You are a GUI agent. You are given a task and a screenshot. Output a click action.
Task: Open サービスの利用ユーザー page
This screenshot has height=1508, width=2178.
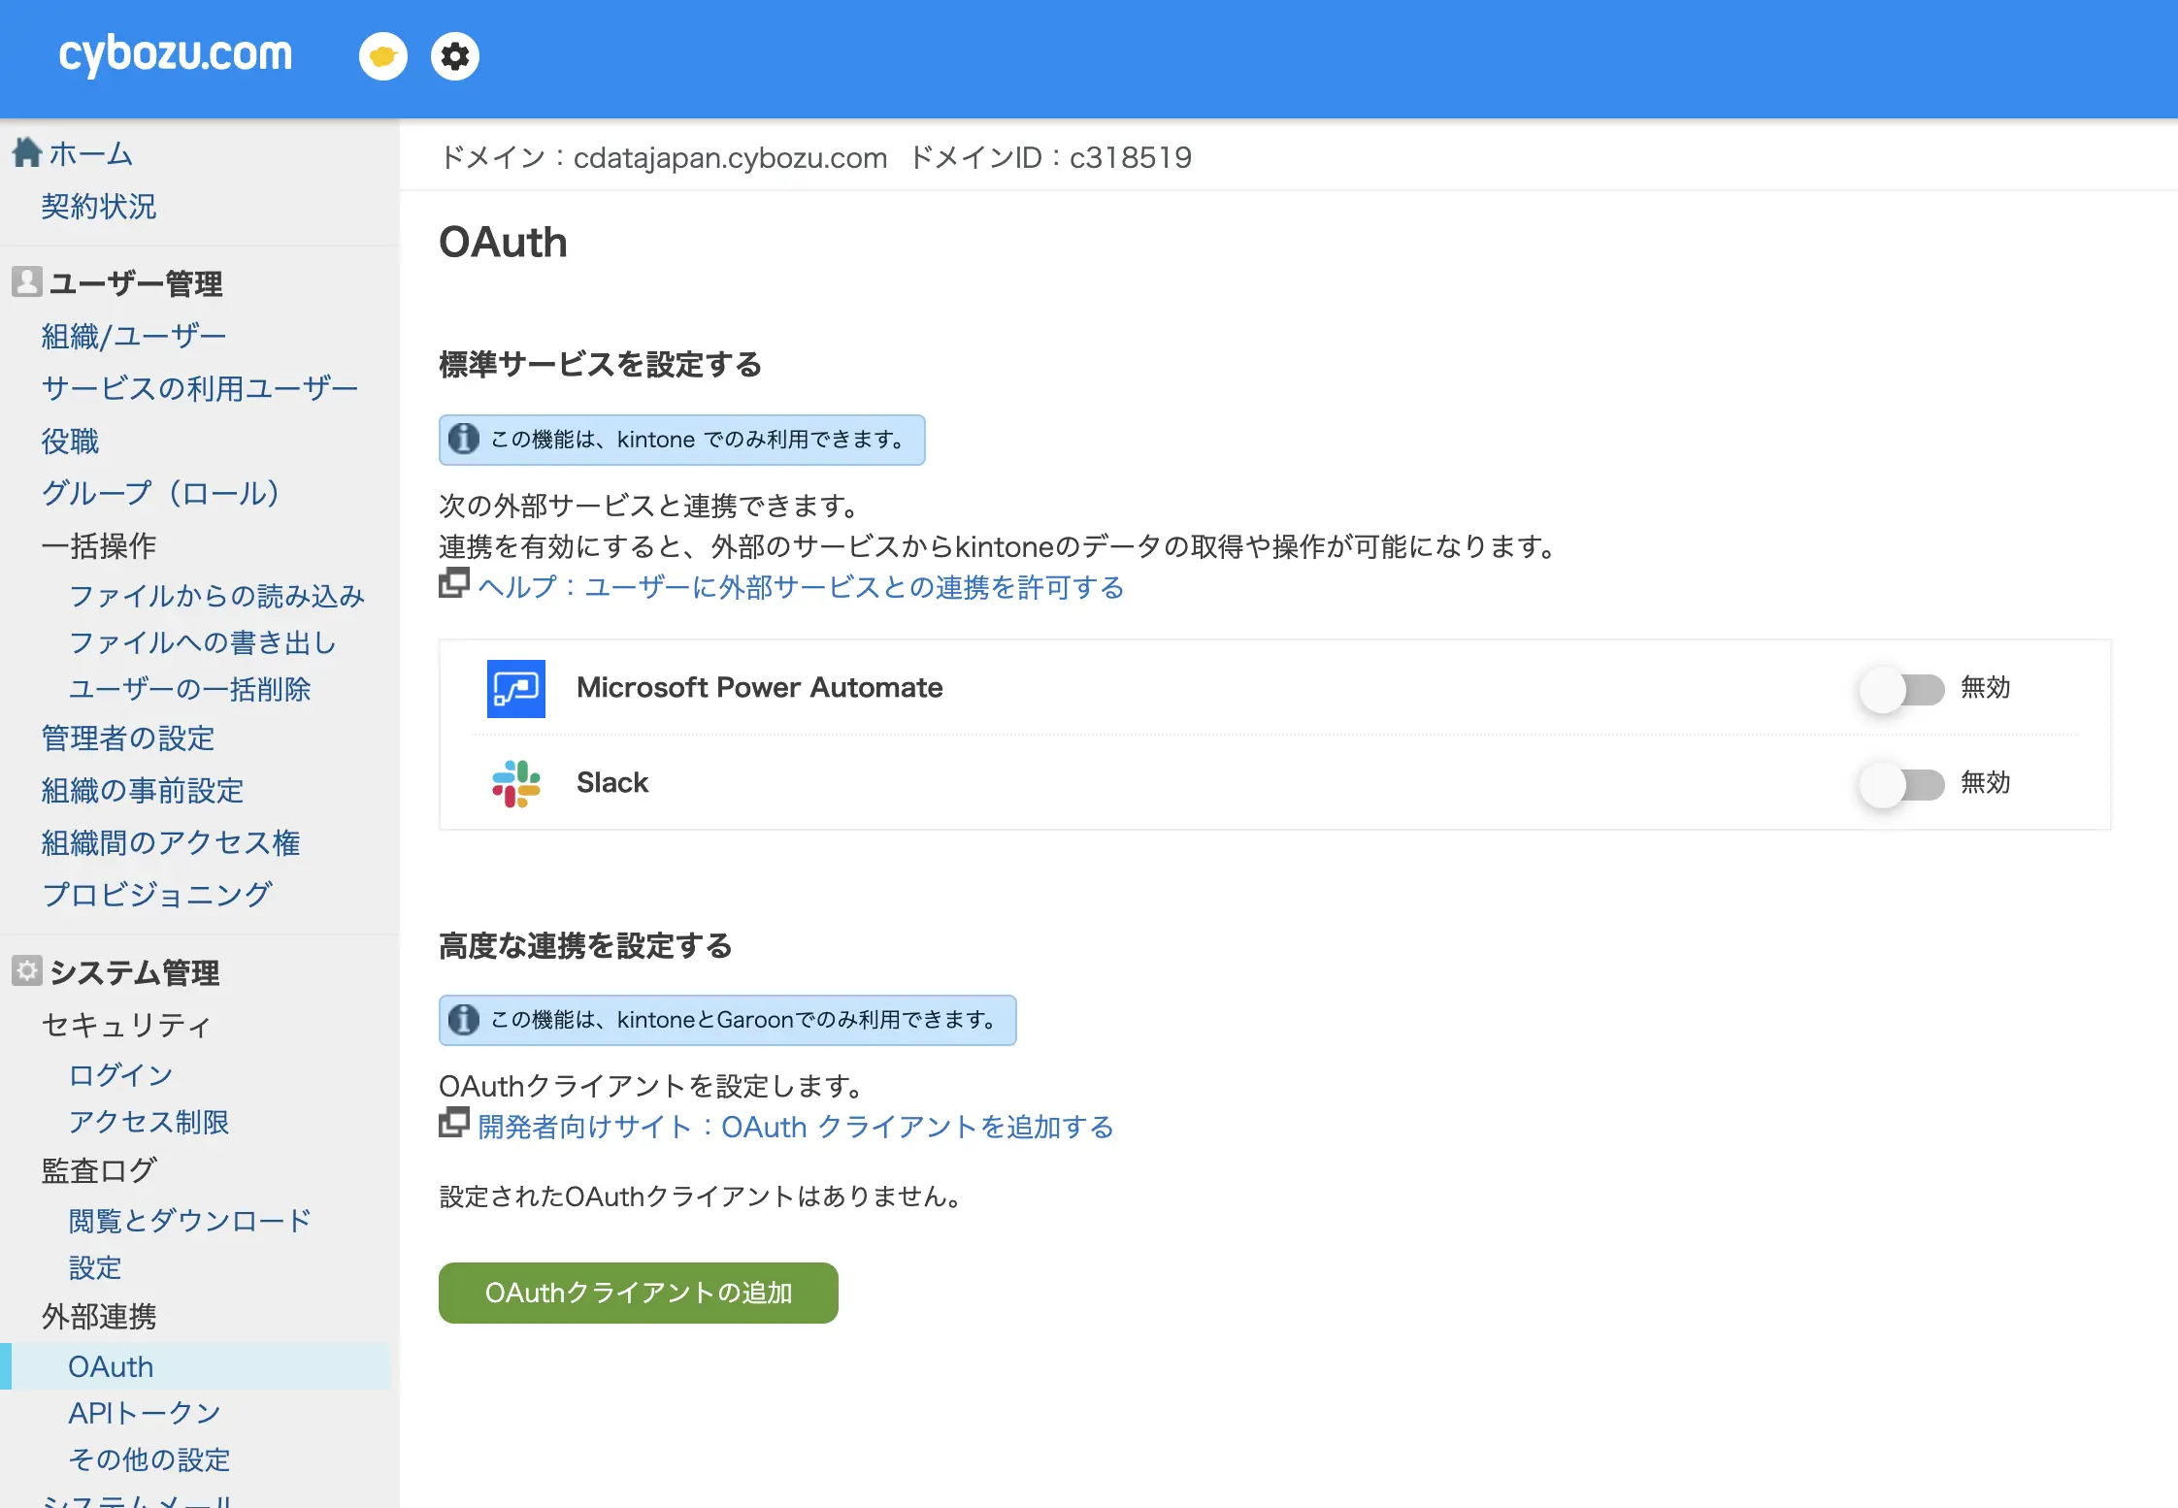[200, 388]
